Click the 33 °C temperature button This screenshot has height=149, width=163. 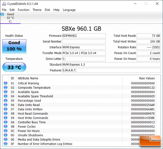tap(14, 67)
